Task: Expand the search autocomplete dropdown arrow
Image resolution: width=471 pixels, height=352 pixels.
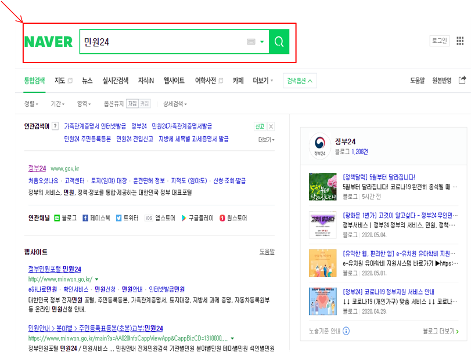Action: [262, 42]
